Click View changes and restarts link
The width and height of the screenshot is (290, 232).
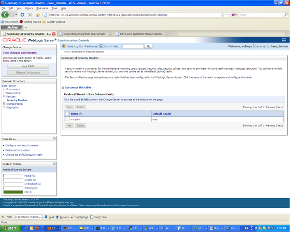pos(19,53)
